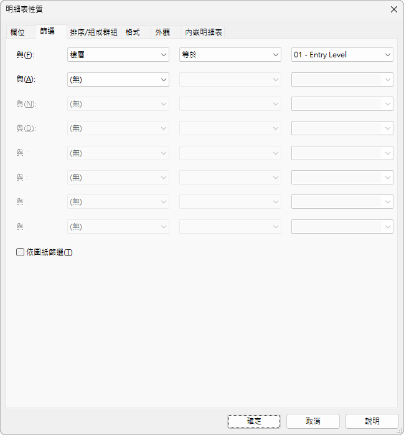Switch to the 排序/組成群組 tab
Image resolution: width=404 pixels, height=435 pixels.
[x=93, y=32]
